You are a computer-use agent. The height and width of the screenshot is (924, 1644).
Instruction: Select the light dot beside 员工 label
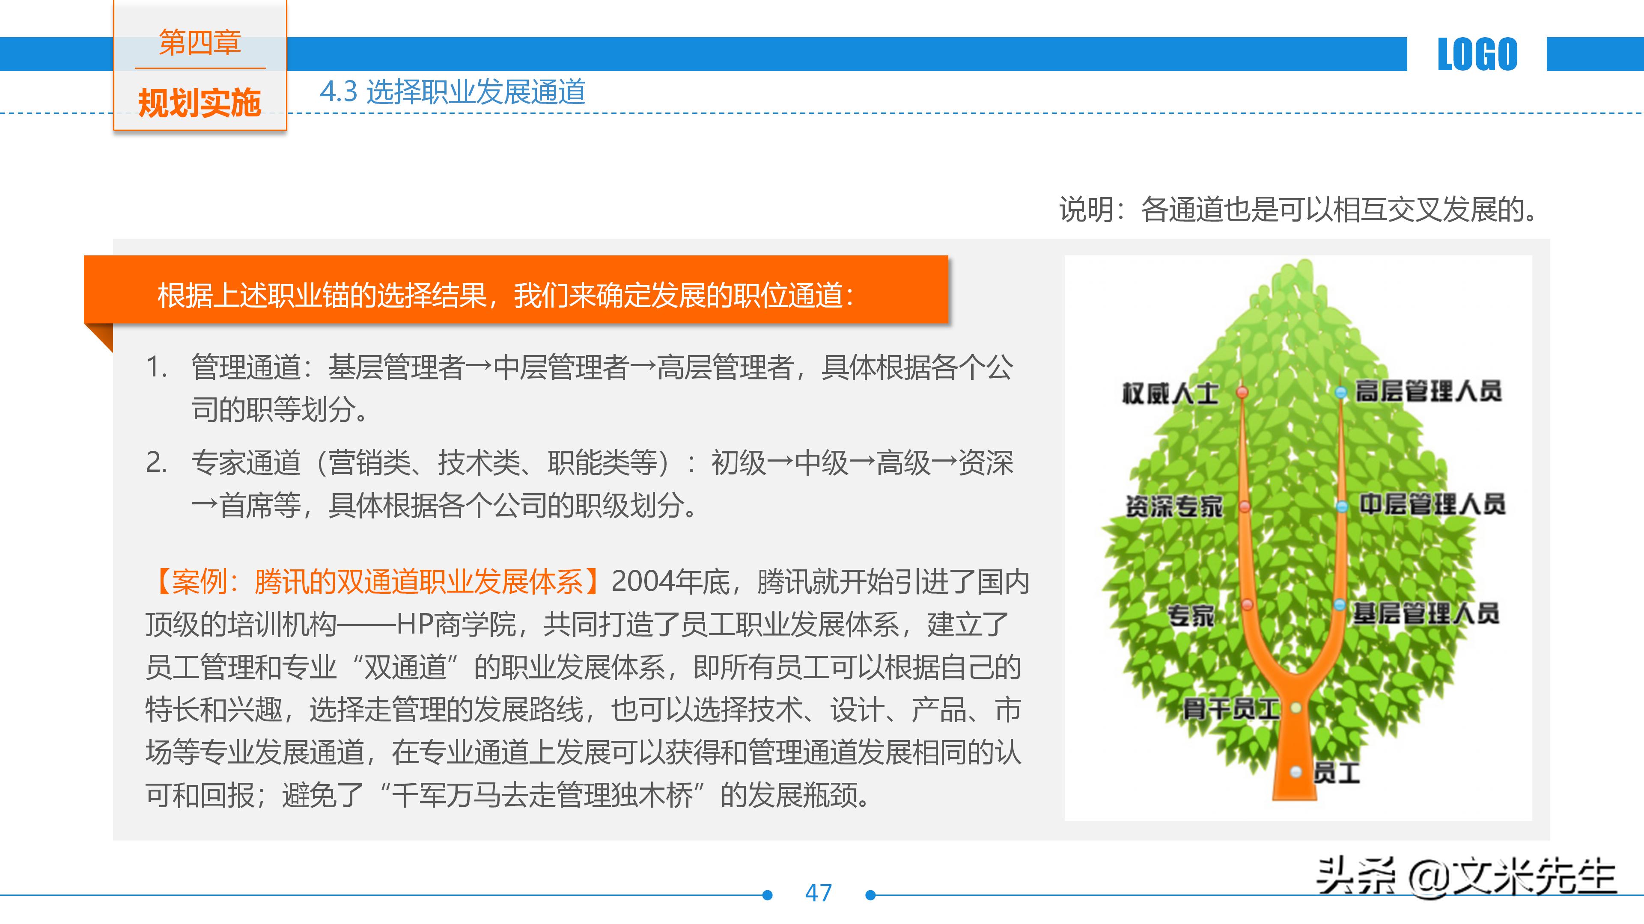click(1296, 772)
